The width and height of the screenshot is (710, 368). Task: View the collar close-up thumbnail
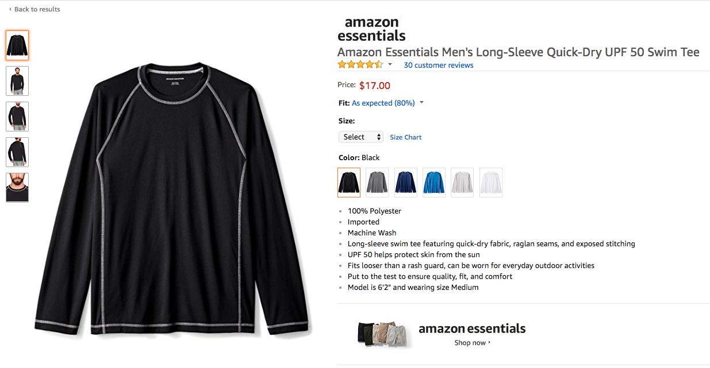pyautogui.click(x=17, y=188)
